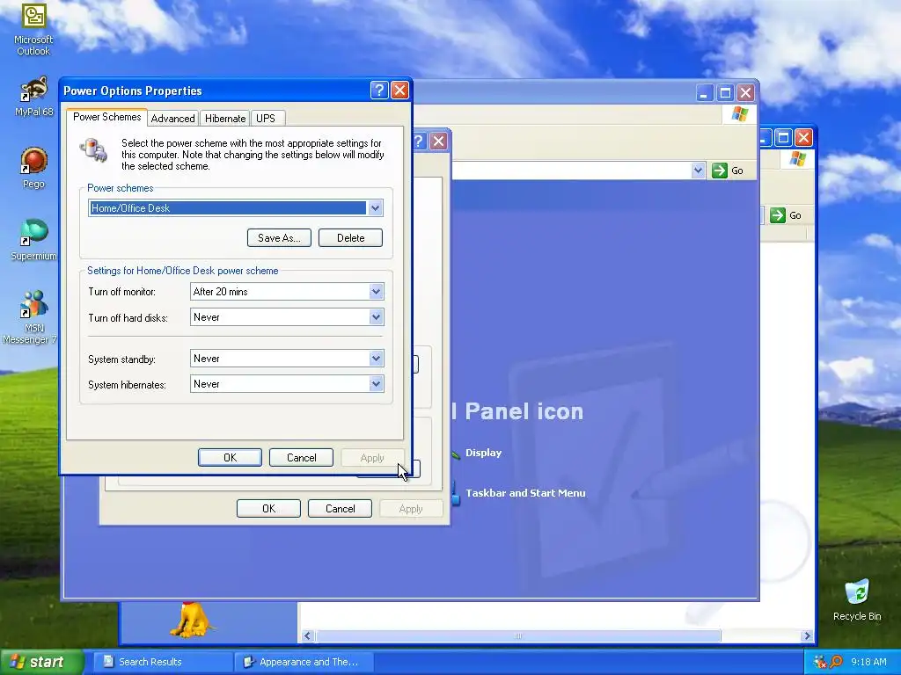
Task: Click OK in the dialog behind Power Options
Action: pos(269,509)
